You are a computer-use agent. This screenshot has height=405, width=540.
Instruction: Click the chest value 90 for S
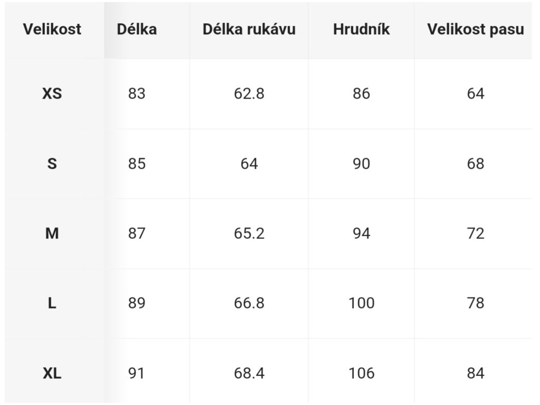click(x=361, y=163)
